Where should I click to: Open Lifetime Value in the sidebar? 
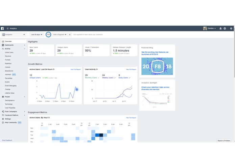pyautogui.click(x=9, y=93)
